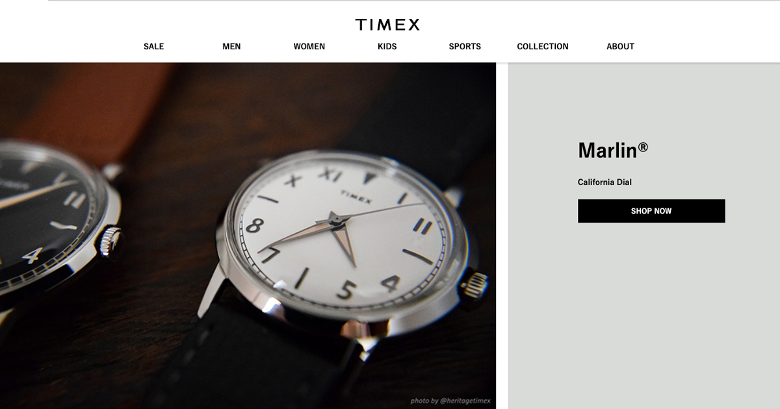Click the numeral 8 on the white dial
This screenshot has width=780, height=409.
254,225
